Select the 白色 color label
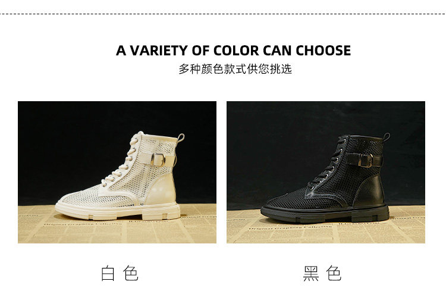This screenshot has width=446, height=297. (x=120, y=274)
